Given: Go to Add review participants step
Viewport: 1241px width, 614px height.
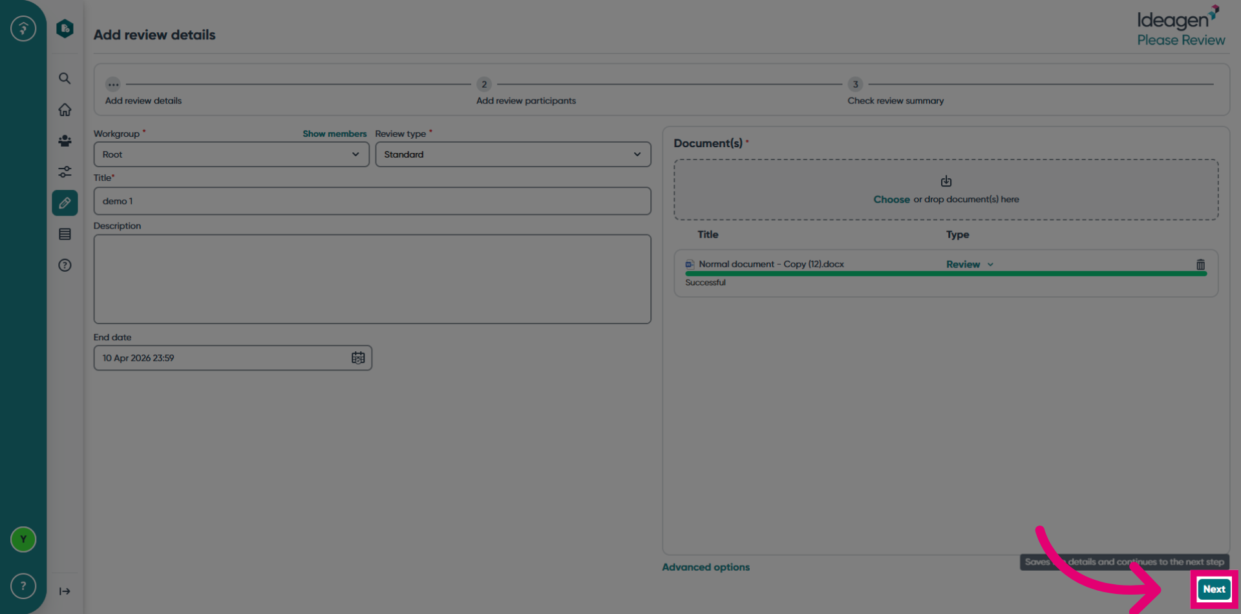Looking at the screenshot, I should coord(525,101).
